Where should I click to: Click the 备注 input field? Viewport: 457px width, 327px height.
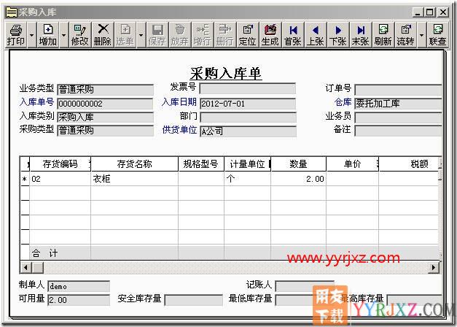coord(398,131)
